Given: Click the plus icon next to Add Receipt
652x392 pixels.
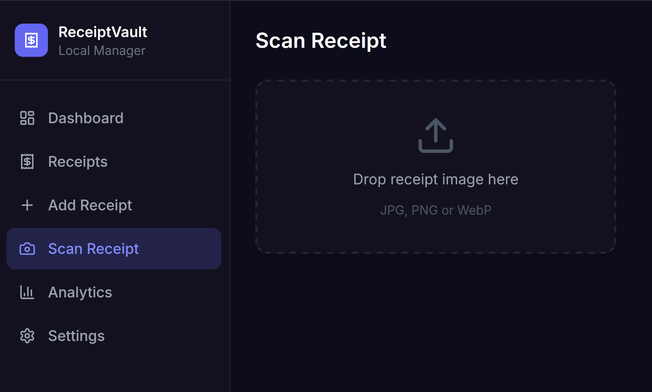Looking at the screenshot, I should click(27, 205).
